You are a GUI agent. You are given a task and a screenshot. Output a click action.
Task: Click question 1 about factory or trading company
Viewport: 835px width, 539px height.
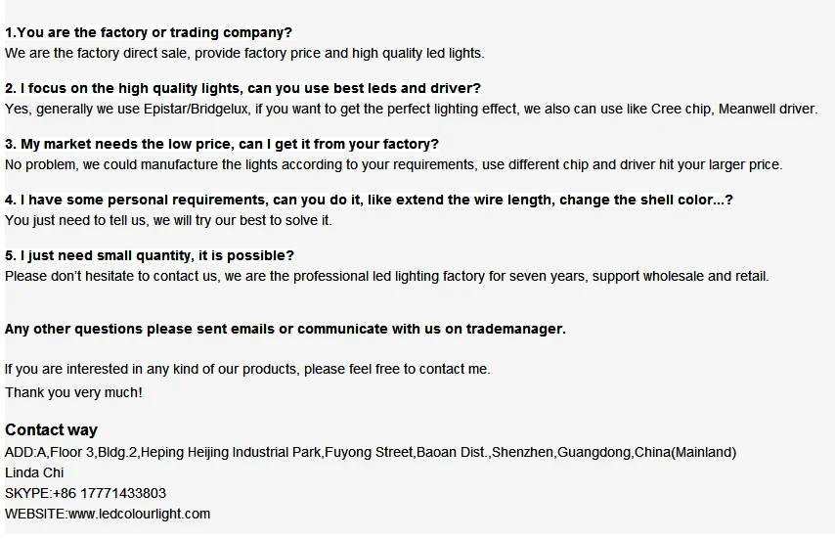(x=149, y=32)
